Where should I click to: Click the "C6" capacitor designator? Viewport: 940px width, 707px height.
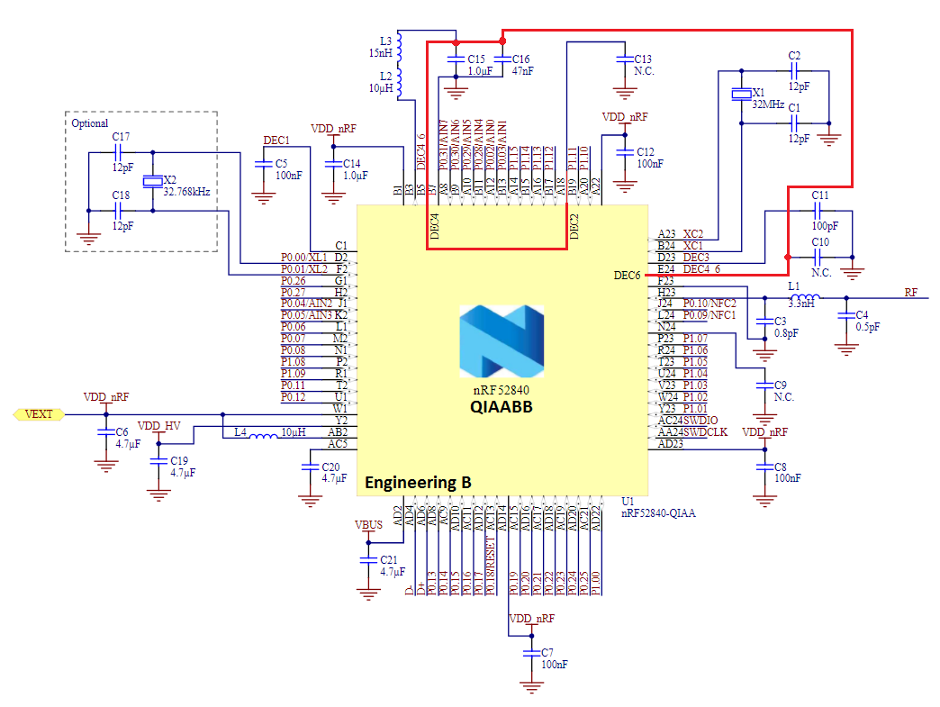[122, 431]
